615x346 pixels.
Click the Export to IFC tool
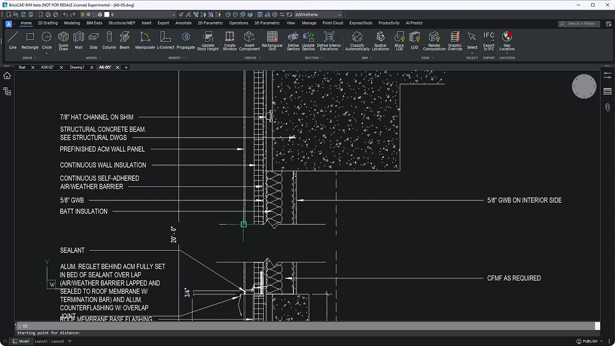(489, 41)
